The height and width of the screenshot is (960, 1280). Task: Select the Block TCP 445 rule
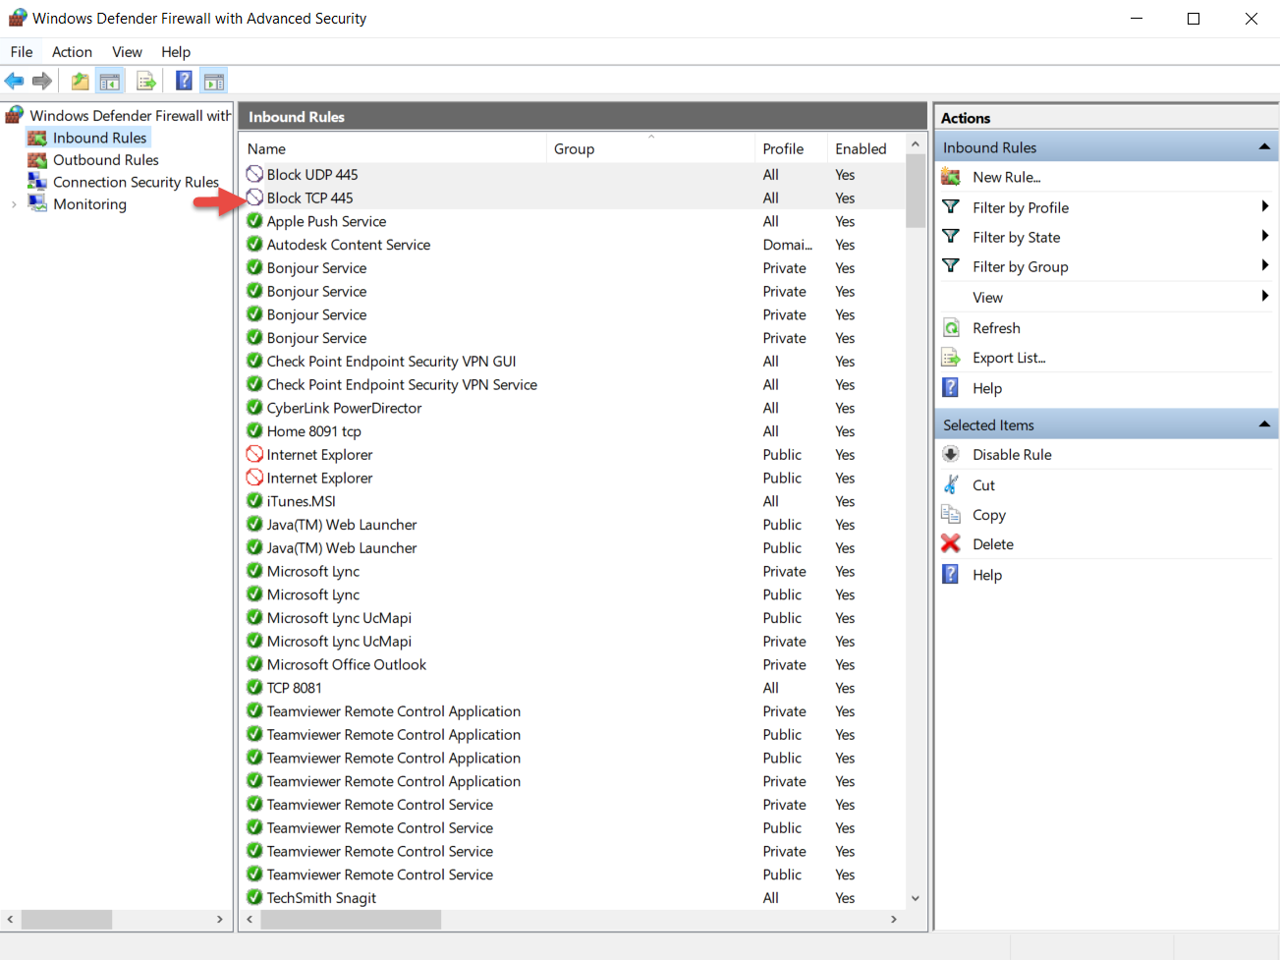point(309,198)
